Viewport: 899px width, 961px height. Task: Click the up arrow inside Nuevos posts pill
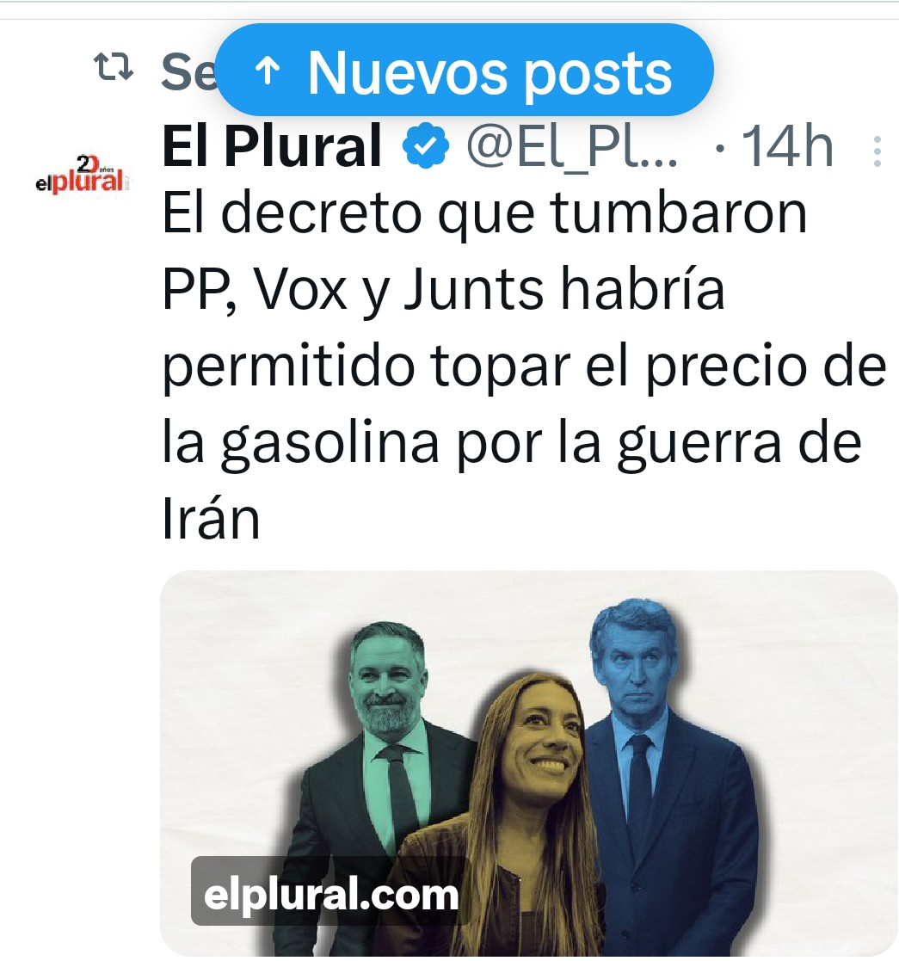268,71
